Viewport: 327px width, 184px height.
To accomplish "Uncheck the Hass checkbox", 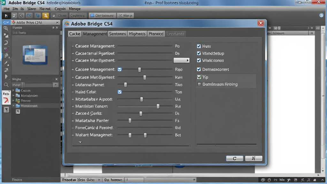I will click(x=199, y=46).
